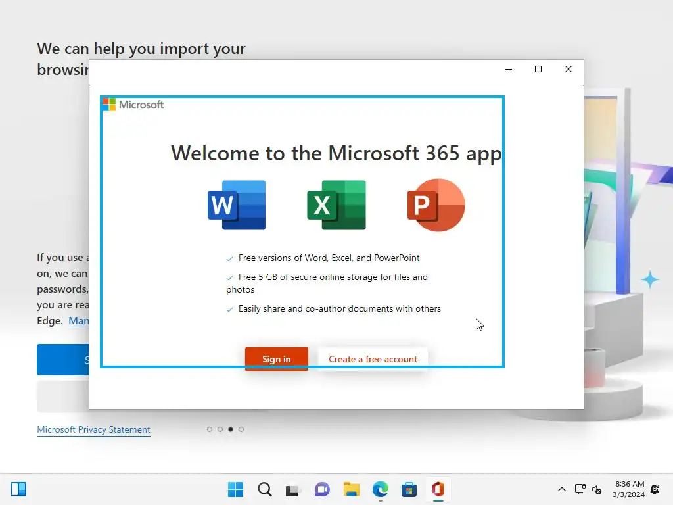Open the Widgets panel icon

pyautogui.click(x=18, y=489)
